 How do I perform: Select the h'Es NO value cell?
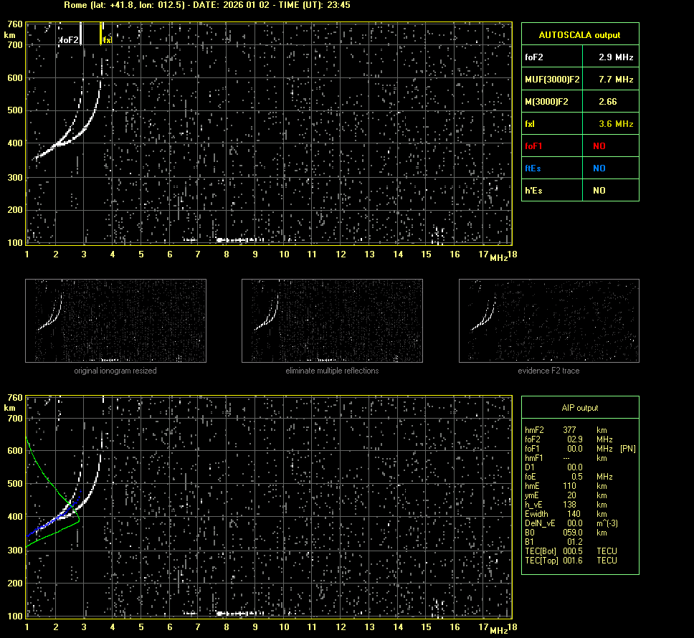pyautogui.click(x=599, y=191)
